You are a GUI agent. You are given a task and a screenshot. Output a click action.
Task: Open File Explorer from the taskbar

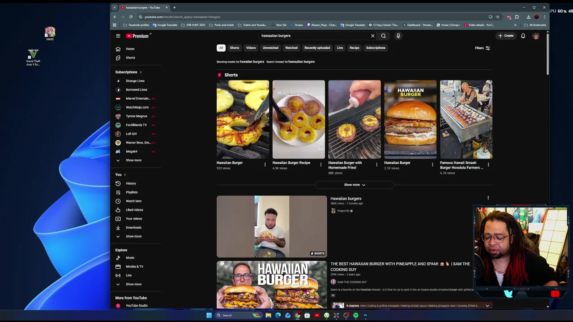tap(268, 315)
